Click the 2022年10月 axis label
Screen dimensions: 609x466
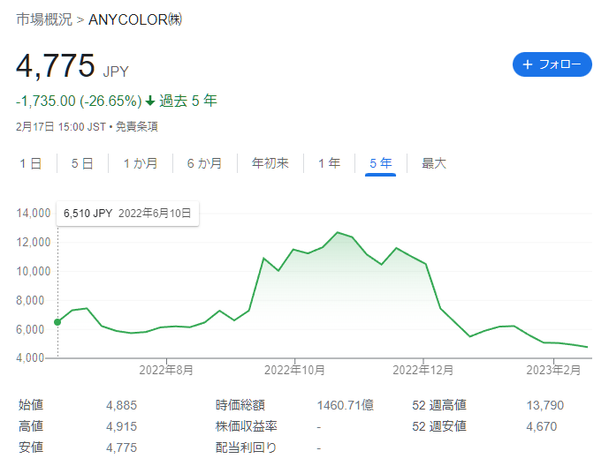coord(294,371)
